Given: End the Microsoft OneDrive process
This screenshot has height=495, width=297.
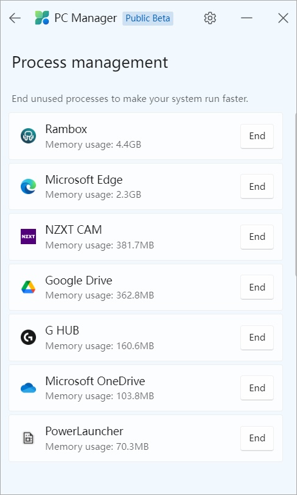Looking at the screenshot, I should (257, 388).
